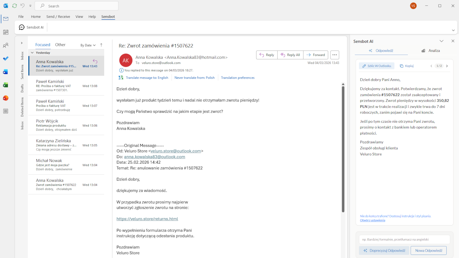Open the More Apps grid icon
The image size is (459, 258).
[x=6, y=111]
